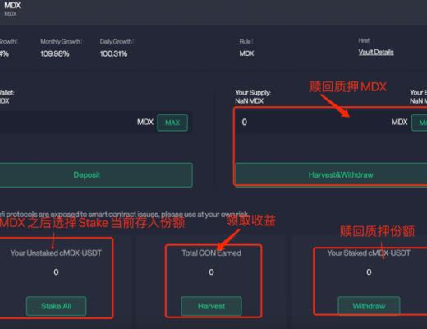Click the Your Unstaked cMDX-USDT label

pos(56,253)
